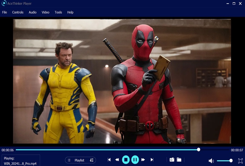This screenshot has width=245, height=166.
Task: Rewind the video
Action: point(117,160)
